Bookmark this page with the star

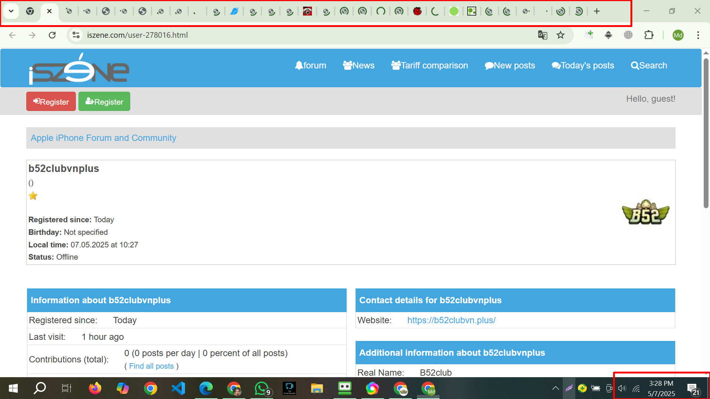pos(561,35)
